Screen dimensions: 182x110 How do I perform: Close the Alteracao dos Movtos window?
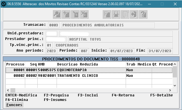click(x=175, y=4)
